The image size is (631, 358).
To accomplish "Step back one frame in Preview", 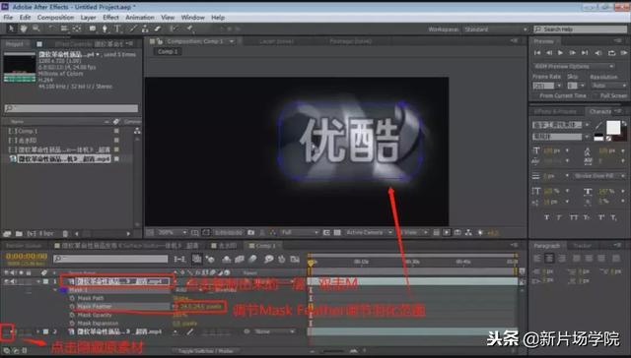I will tap(549, 53).
